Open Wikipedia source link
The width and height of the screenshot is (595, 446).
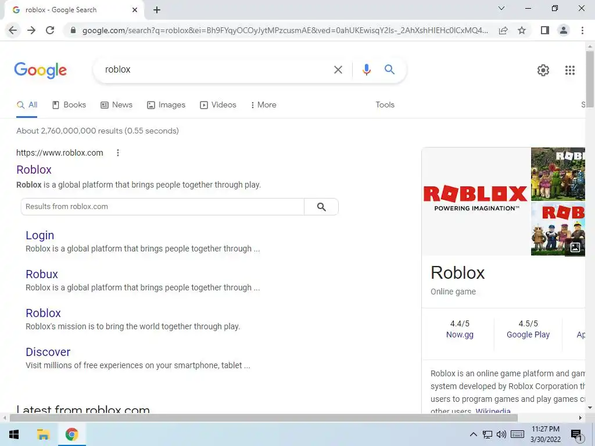[x=493, y=411]
